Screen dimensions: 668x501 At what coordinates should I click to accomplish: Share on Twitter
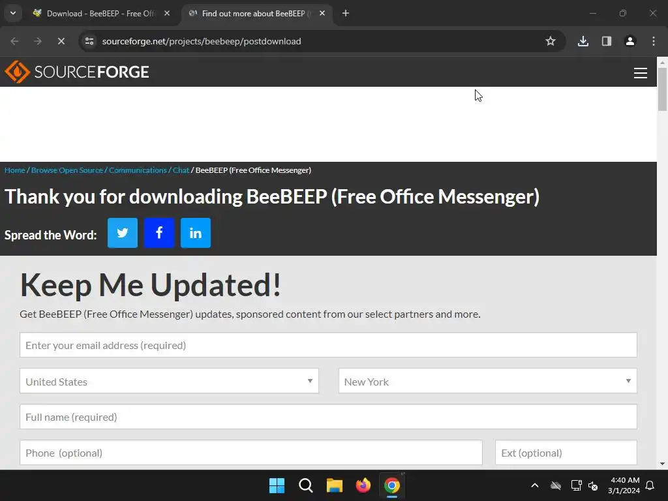[x=122, y=233]
